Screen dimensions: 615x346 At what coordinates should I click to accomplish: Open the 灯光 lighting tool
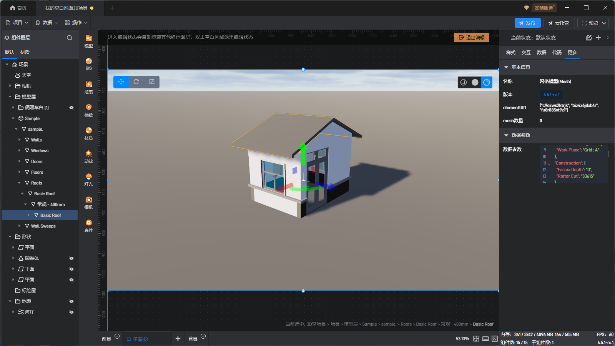(88, 179)
